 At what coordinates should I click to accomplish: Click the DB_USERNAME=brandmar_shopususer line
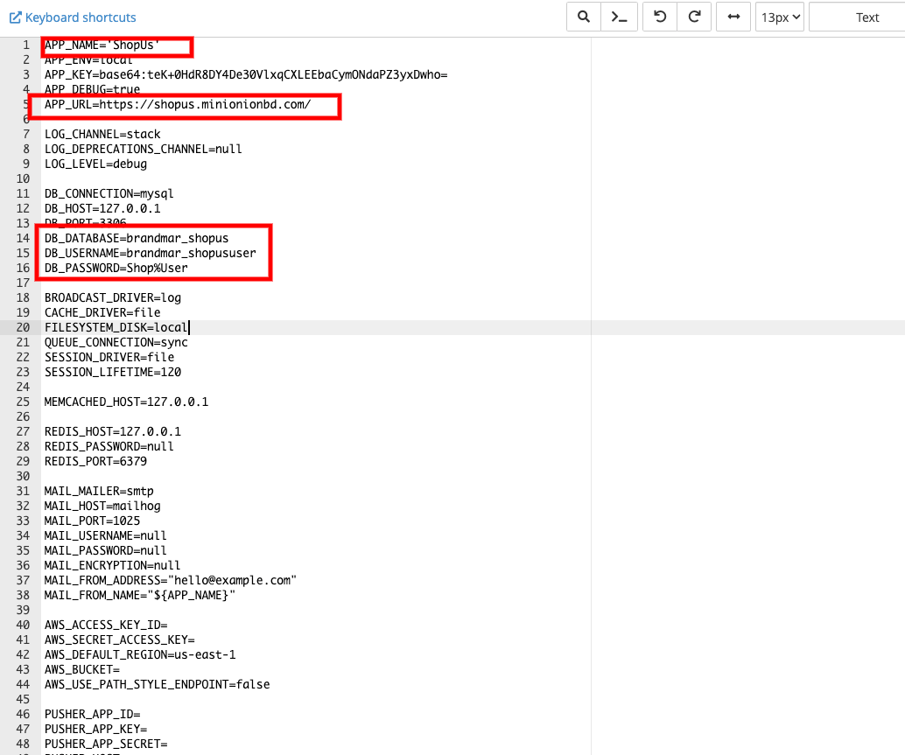(150, 253)
